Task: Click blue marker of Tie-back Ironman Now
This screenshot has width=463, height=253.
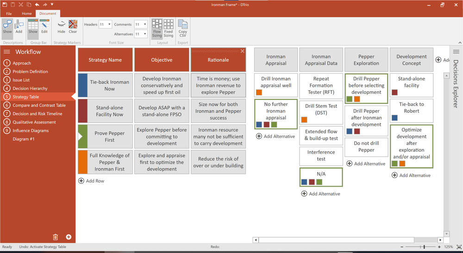Action: [x=83, y=86]
